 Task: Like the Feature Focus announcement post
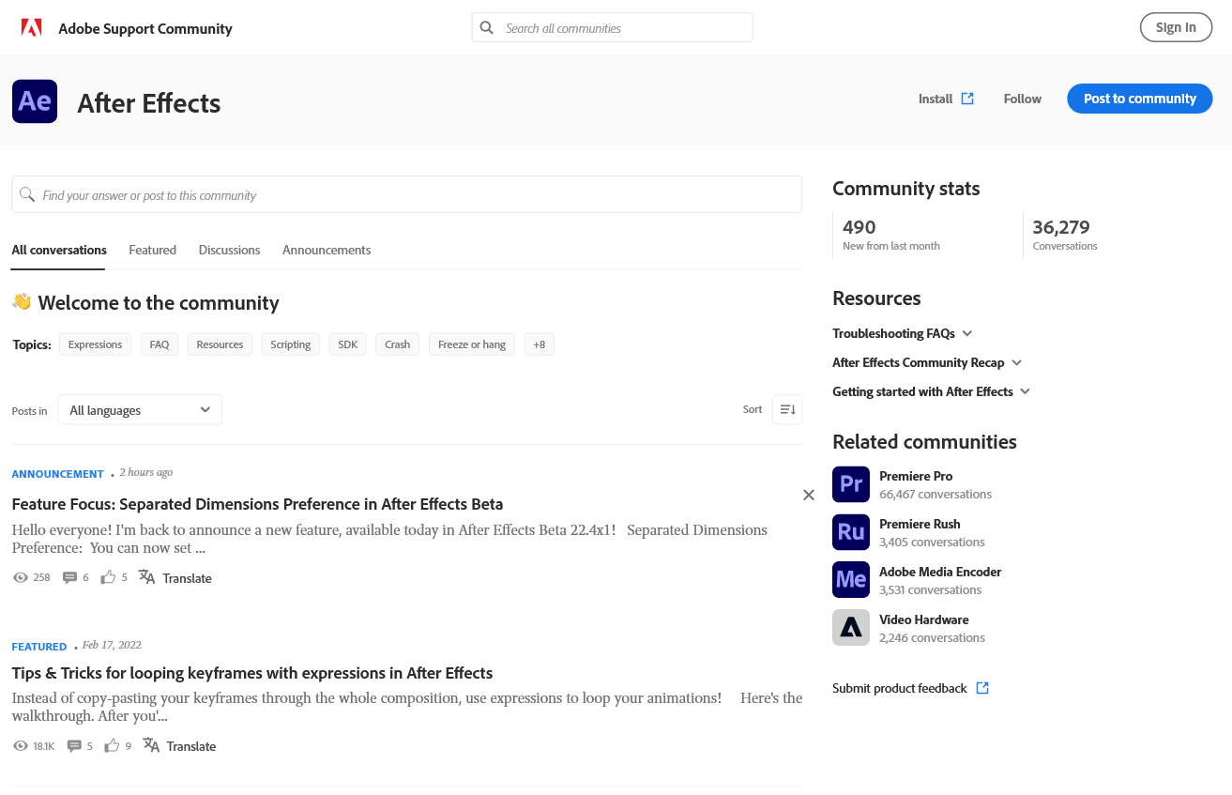tap(107, 576)
